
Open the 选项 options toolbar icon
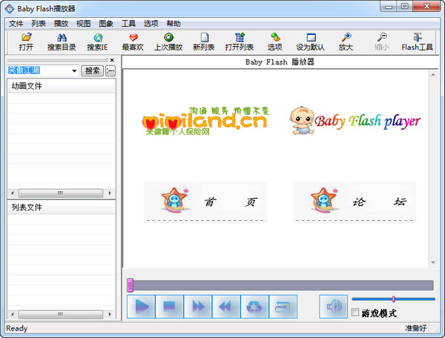pyautogui.click(x=274, y=42)
